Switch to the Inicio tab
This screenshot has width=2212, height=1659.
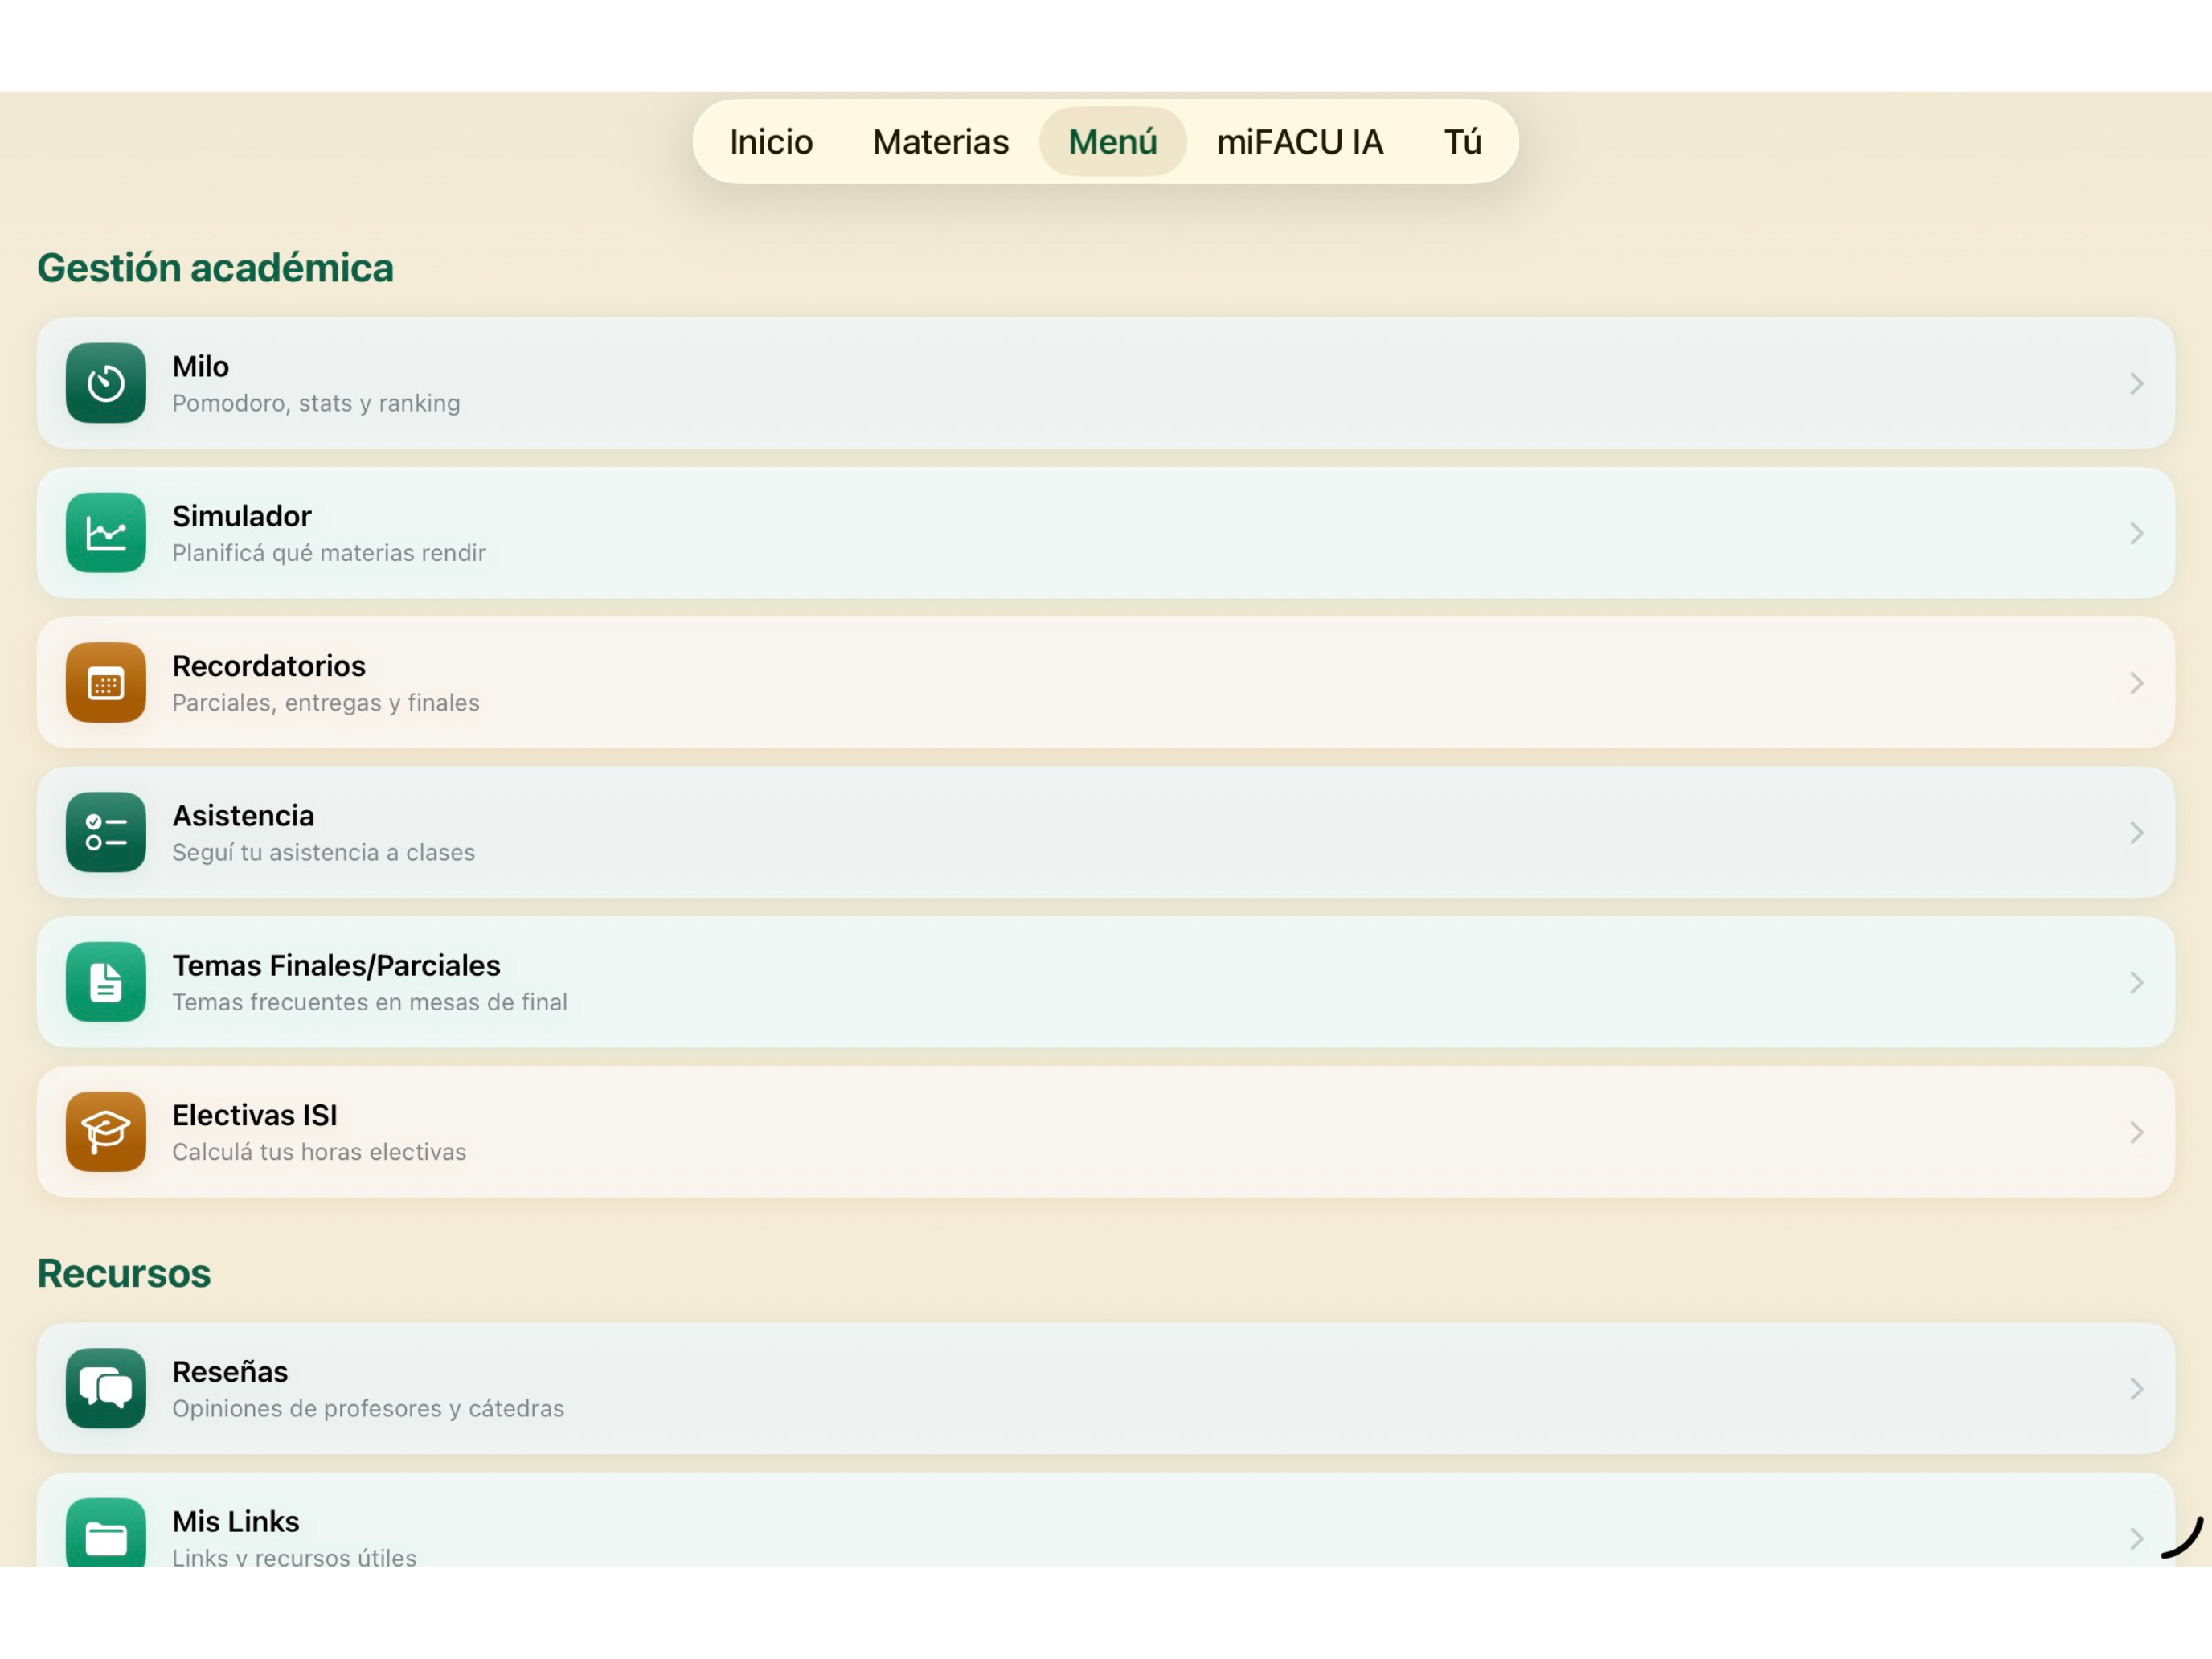point(771,142)
